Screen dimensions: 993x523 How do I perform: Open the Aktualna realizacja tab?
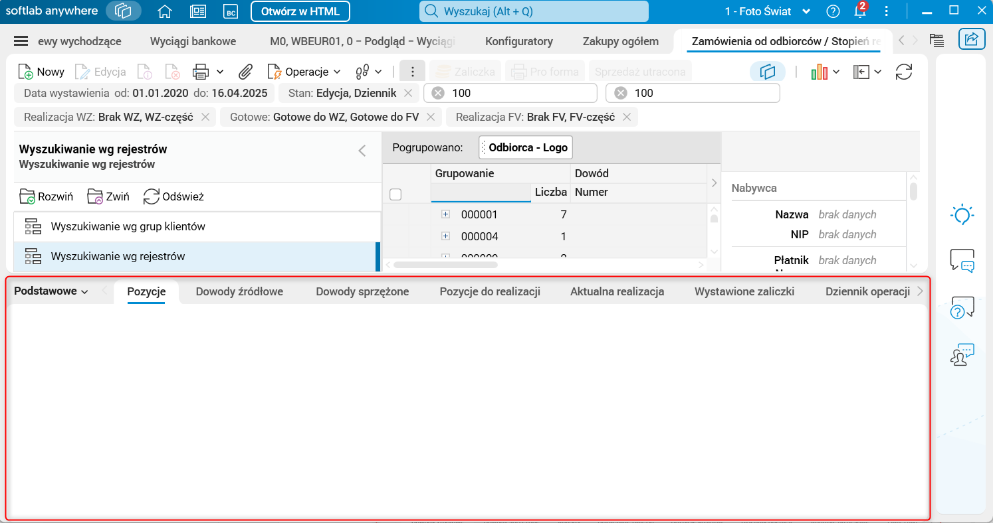point(617,291)
